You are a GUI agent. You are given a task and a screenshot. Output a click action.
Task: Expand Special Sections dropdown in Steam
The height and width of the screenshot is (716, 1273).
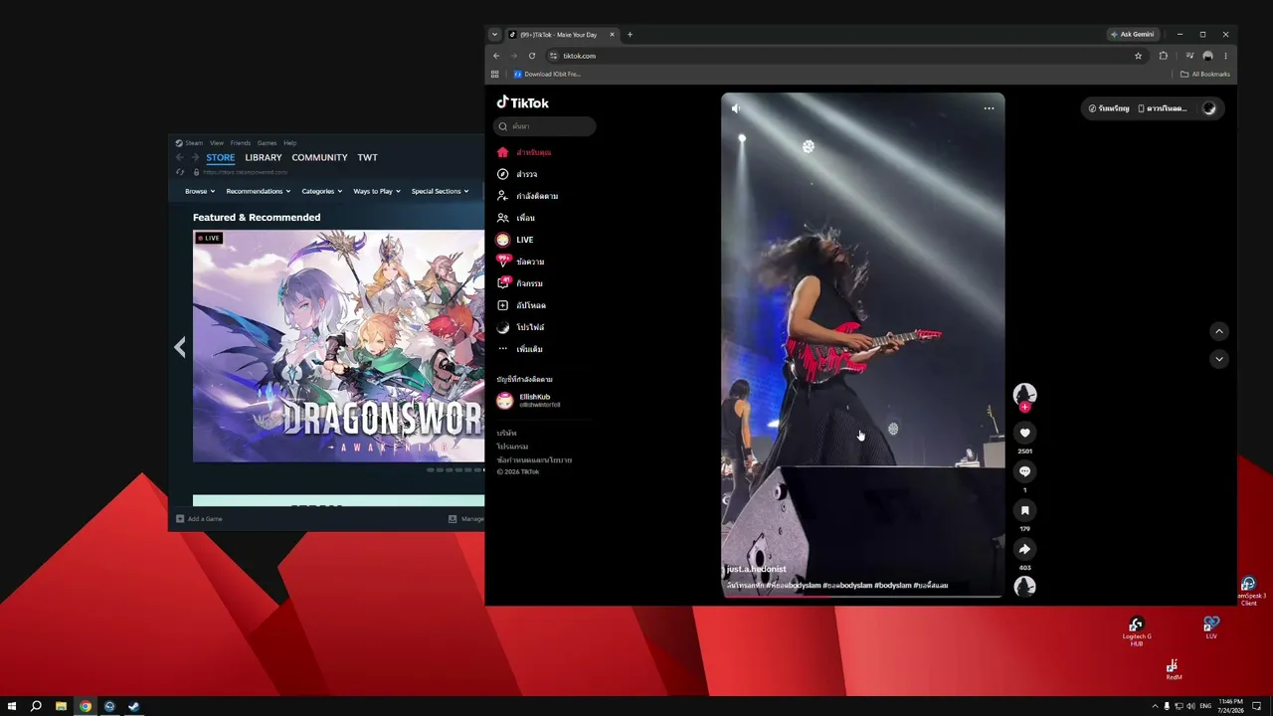coord(440,191)
